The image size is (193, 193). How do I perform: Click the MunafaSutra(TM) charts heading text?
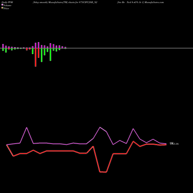pos(65,2)
